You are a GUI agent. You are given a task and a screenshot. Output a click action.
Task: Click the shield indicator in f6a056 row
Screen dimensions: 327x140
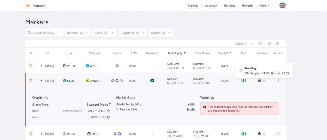pyautogui.click(x=259, y=134)
